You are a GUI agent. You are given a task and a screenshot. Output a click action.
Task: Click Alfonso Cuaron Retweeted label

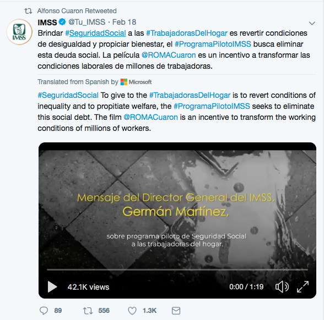point(77,11)
